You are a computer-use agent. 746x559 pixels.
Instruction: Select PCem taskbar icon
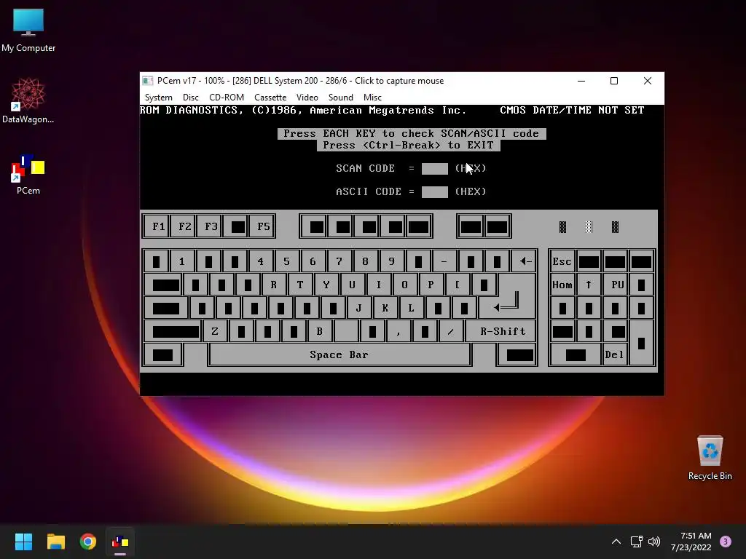point(120,542)
